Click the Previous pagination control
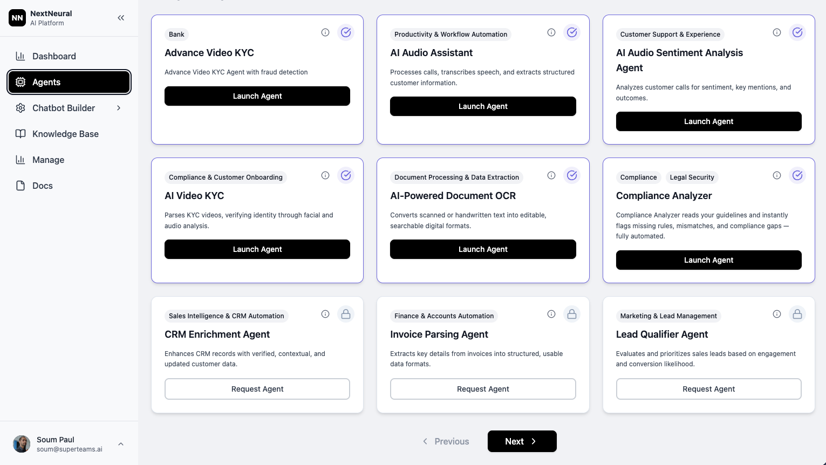Image resolution: width=826 pixels, height=465 pixels. coord(446,441)
